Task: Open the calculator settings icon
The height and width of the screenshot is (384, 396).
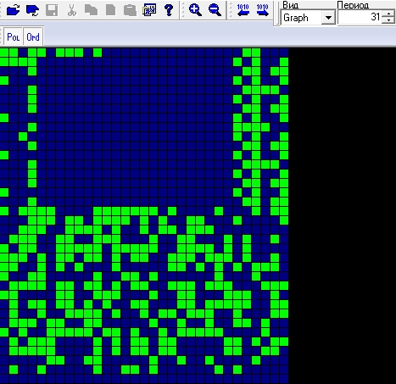Action: (149, 10)
